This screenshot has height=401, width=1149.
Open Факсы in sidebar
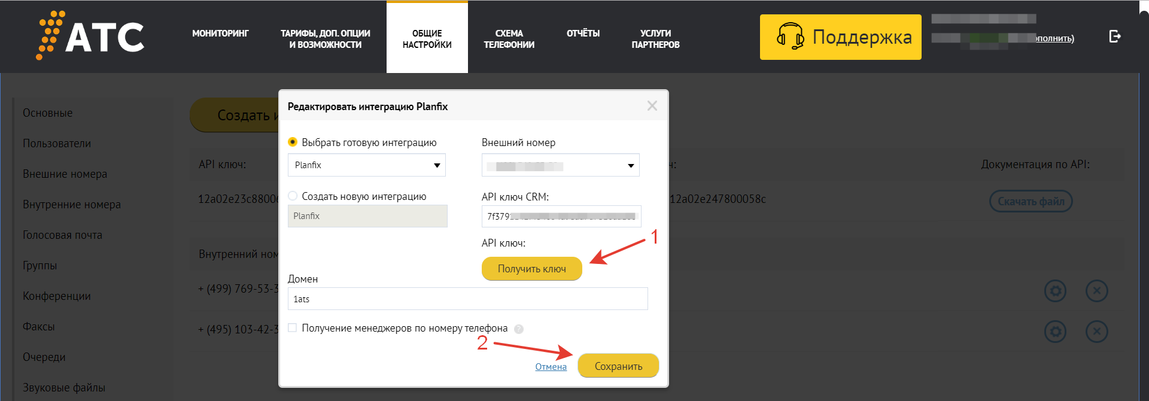click(39, 327)
